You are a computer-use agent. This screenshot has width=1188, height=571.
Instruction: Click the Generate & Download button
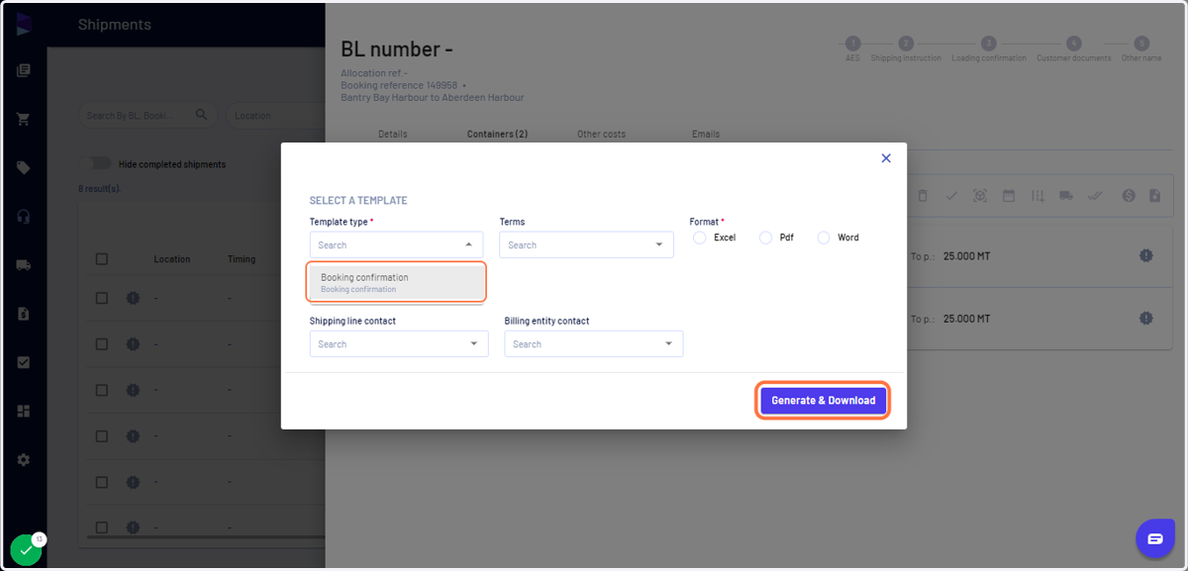[824, 401]
